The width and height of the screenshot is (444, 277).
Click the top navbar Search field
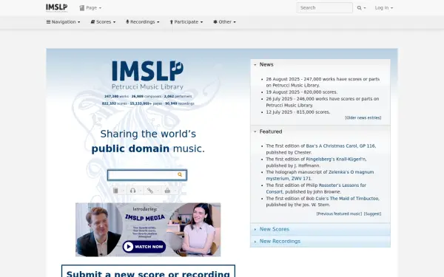coord(325,8)
